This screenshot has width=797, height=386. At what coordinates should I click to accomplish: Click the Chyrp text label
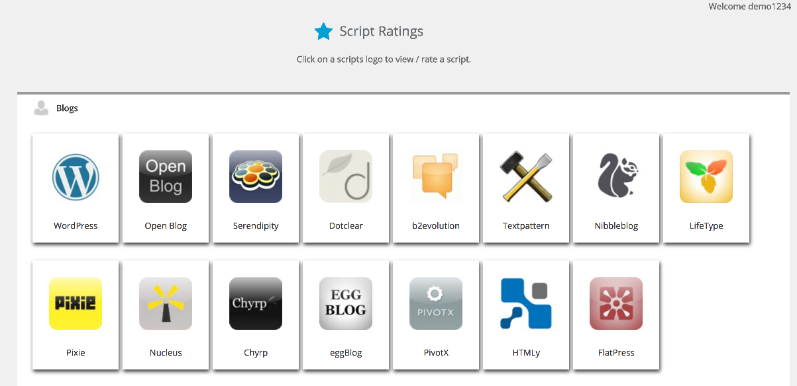pyautogui.click(x=256, y=352)
